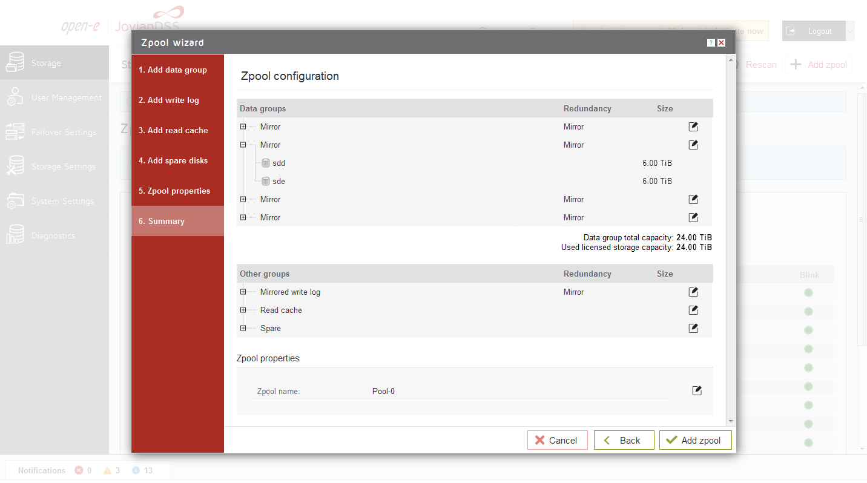Click the sde disk icon
867x483 pixels.
coord(266,181)
